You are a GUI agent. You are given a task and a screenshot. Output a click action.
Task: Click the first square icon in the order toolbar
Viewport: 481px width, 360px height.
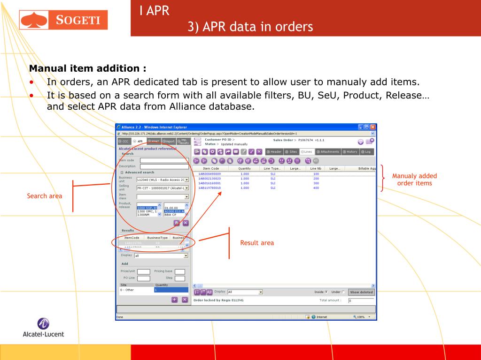click(197, 151)
